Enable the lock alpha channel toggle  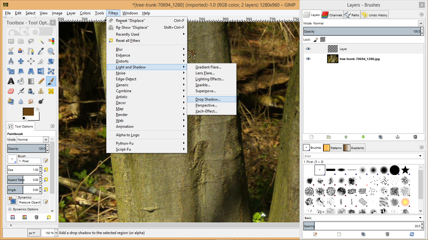click(x=323, y=39)
